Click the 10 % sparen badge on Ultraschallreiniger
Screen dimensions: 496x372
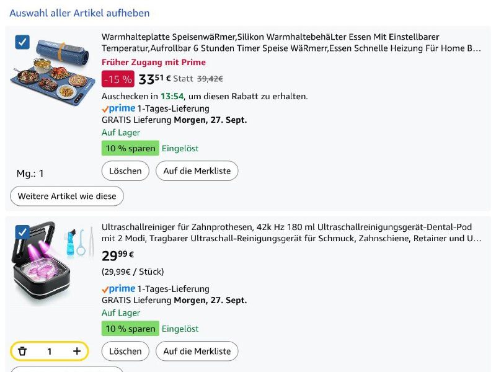click(130, 329)
